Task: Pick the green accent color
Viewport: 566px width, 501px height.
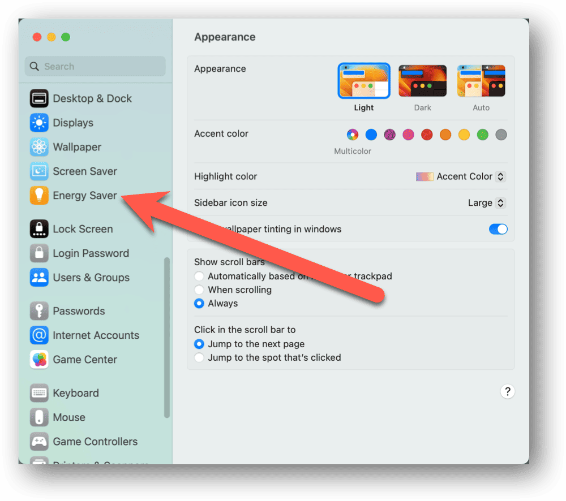Action: 483,135
